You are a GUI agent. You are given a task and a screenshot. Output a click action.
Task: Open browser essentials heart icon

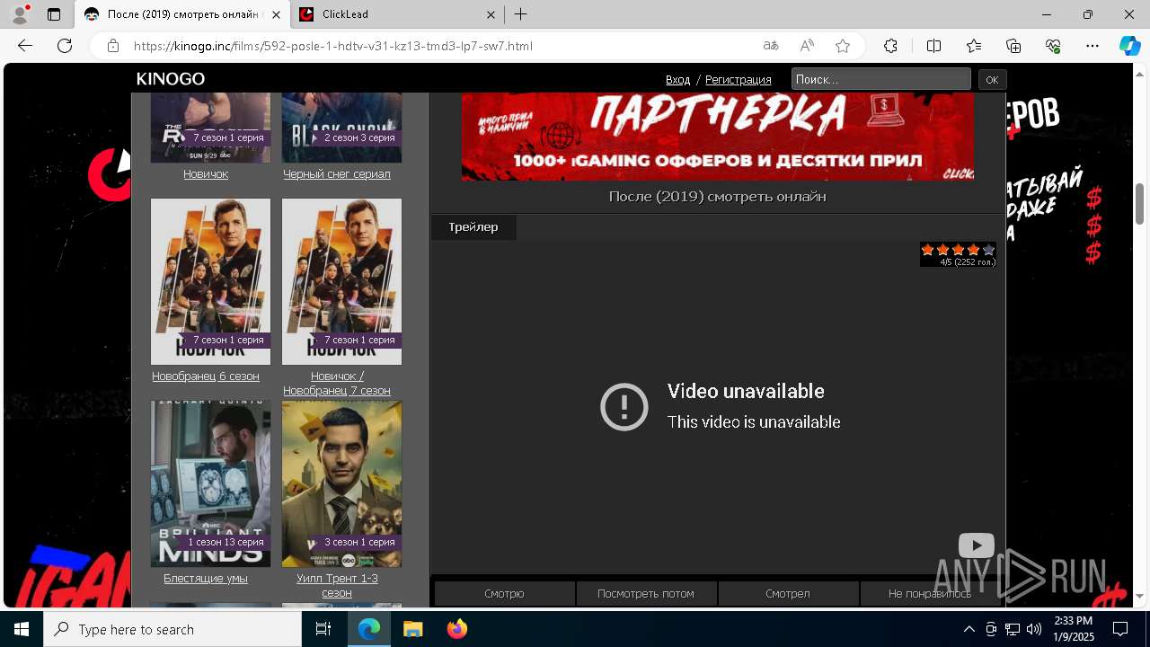1053,46
